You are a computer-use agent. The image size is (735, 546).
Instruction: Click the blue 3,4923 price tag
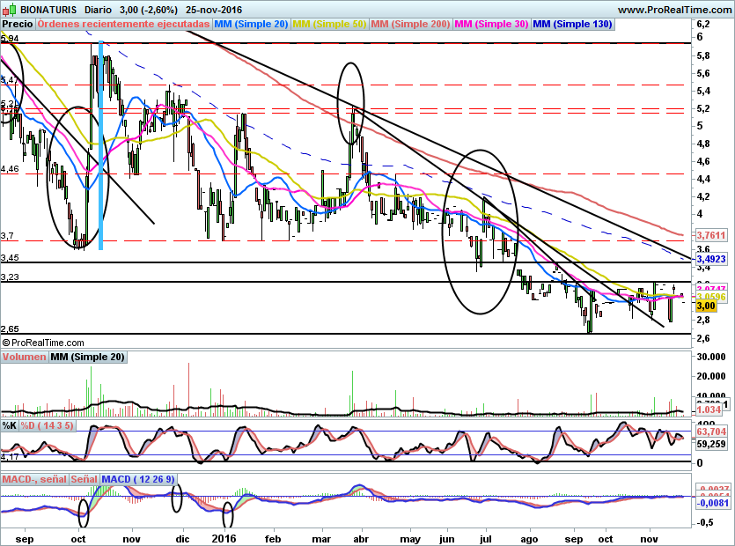click(710, 260)
